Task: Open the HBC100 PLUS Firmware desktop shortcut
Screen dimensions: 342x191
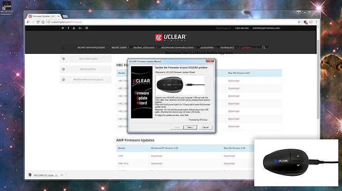Action: (7, 9)
